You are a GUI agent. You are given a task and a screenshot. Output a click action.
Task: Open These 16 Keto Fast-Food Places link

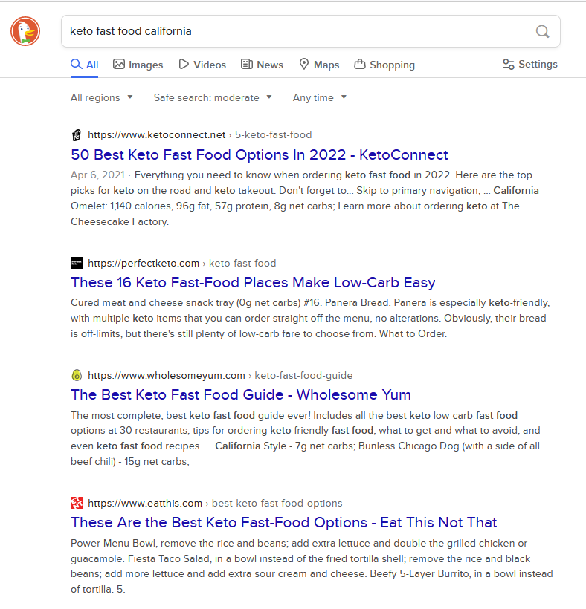pyautogui.click(x=253, y=282)
